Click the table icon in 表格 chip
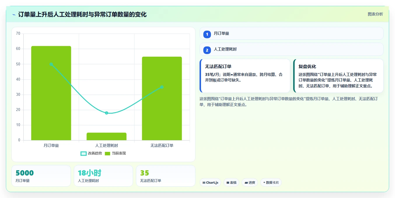The height and width of the screenshot is (198, 395). tap(228, 183)
